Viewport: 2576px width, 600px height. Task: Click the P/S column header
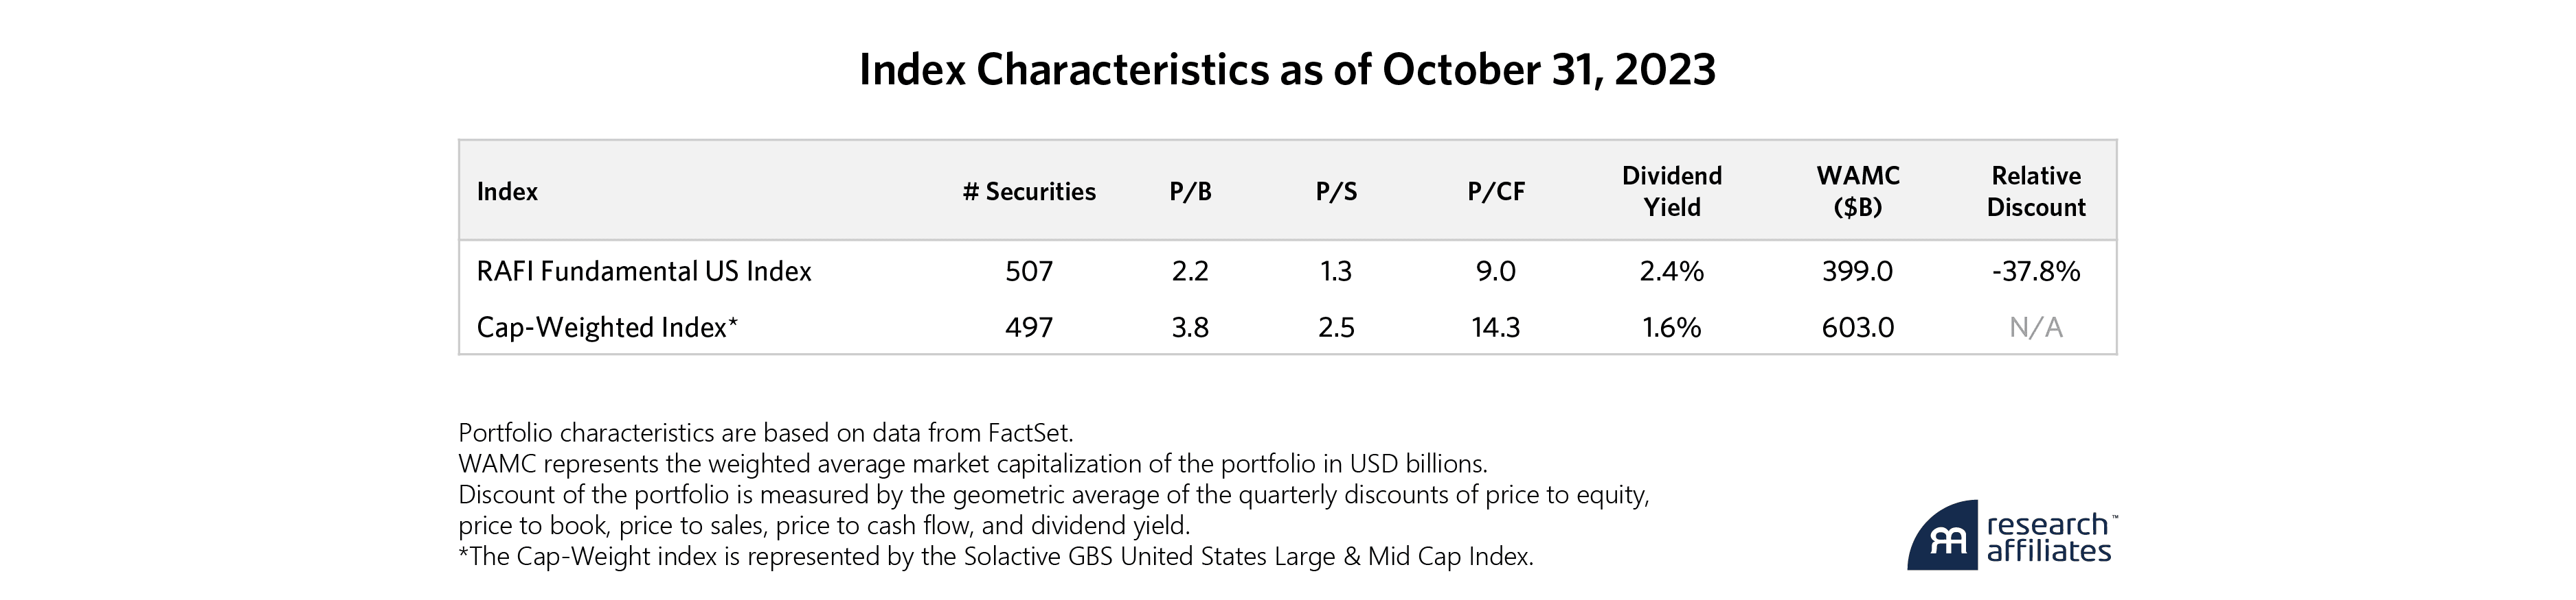point(1336,192)
